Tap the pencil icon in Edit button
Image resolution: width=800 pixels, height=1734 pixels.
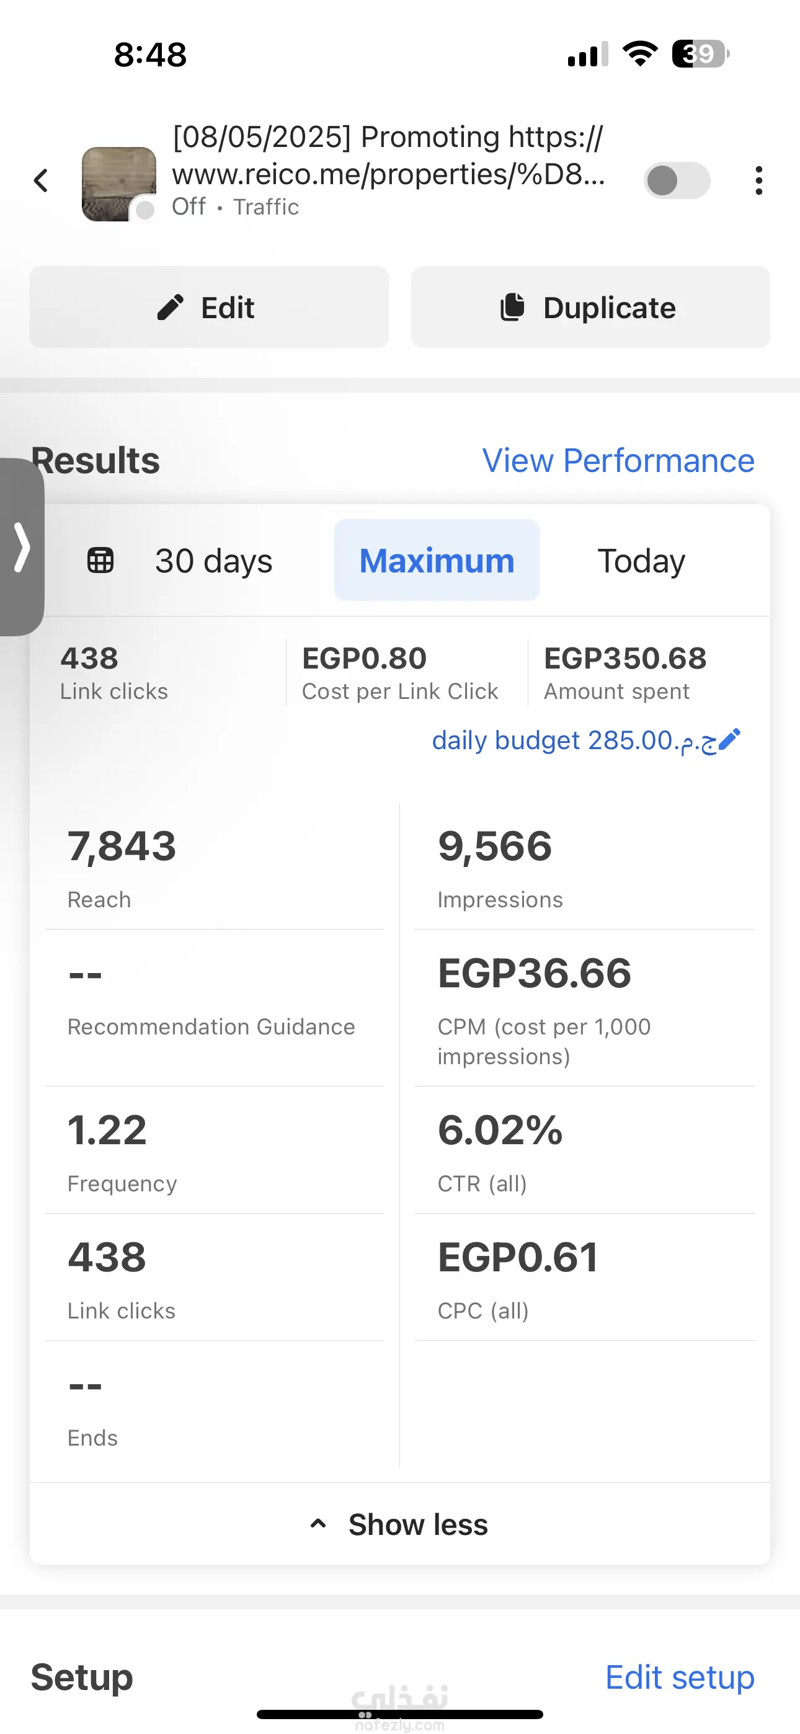(171, 308)
